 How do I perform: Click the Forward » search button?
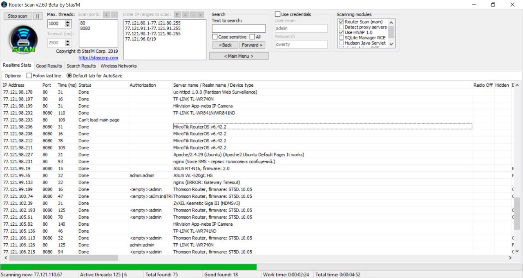pos(252,45)
